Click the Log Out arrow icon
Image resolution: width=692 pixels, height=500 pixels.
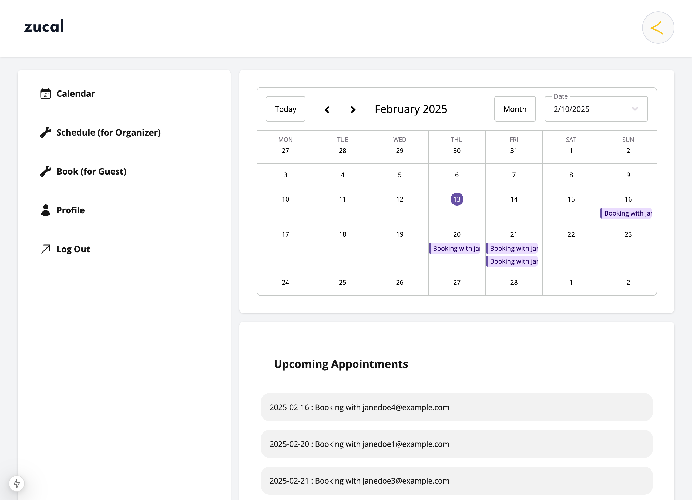[45, 249]
